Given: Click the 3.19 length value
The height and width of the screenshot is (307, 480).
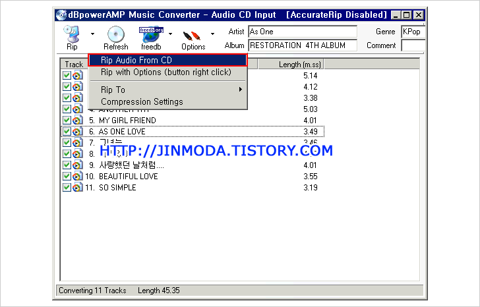Looking at the screenshot, I should (311, 188).
